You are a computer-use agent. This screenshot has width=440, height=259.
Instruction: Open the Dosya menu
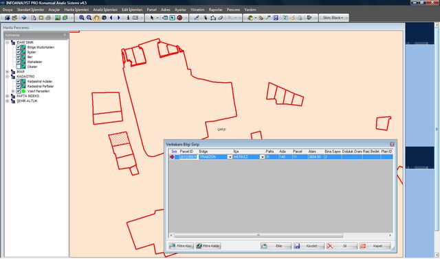pyautogui.click(x=8, y=10)
